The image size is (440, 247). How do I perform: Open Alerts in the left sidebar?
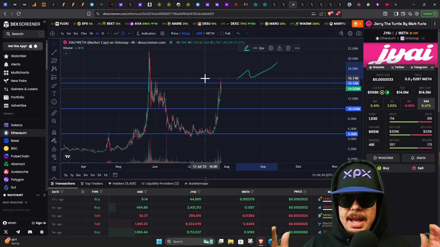[15, 64]
